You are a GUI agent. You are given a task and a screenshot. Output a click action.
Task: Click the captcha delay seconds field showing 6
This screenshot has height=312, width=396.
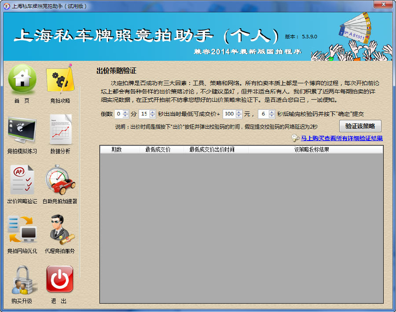click(x=263, y=114)
